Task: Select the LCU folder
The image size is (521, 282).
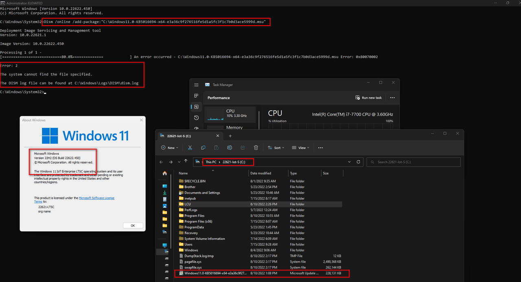Action: [260, 204]
